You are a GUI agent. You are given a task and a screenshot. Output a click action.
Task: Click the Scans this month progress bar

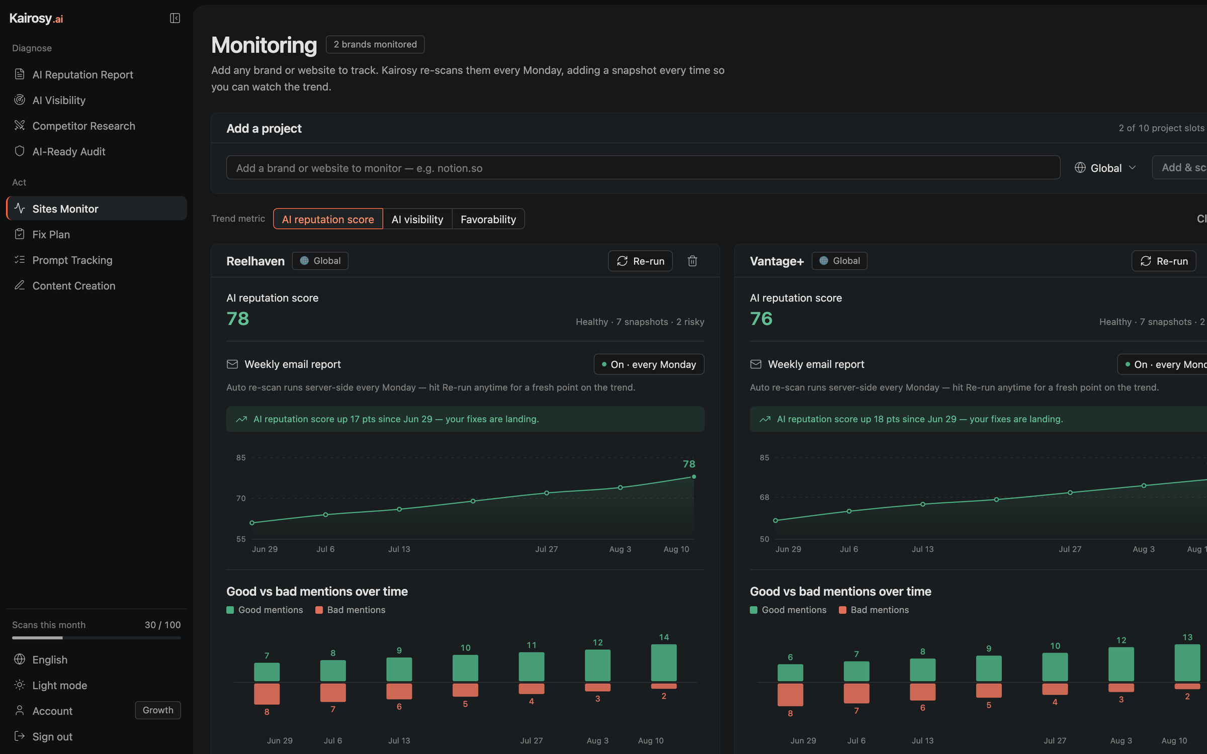(97, 638)
